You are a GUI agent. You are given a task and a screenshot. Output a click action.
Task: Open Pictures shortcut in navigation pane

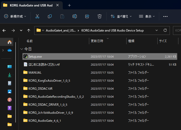click(10, 91)
